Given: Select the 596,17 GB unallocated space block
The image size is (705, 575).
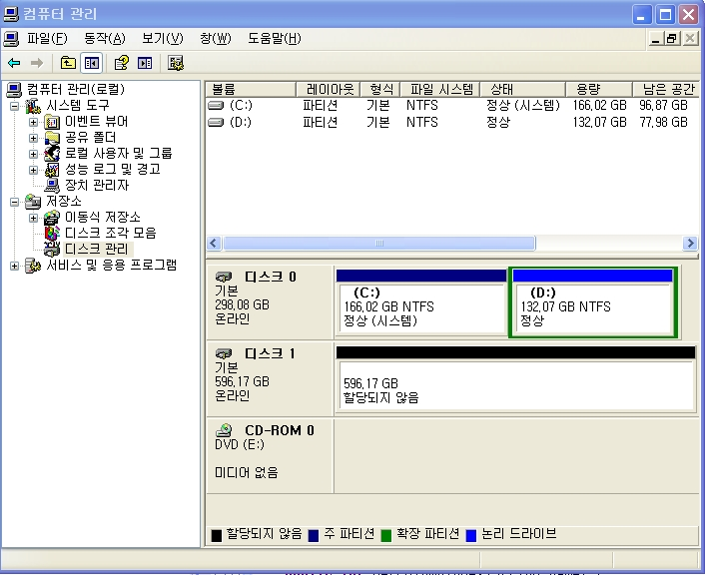Looking at the screenshot, I should point(515,378).
